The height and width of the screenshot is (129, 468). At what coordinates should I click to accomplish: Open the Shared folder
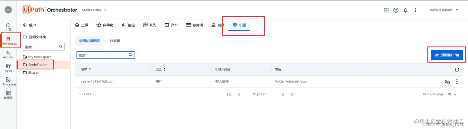point(32,72)
